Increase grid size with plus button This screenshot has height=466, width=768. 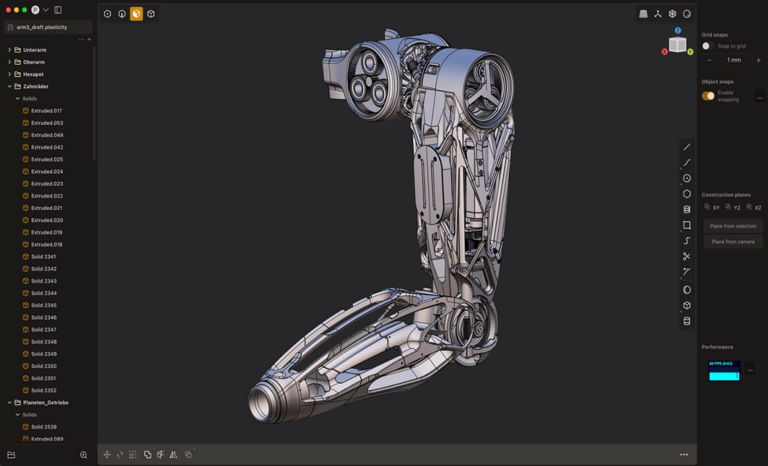758,60
